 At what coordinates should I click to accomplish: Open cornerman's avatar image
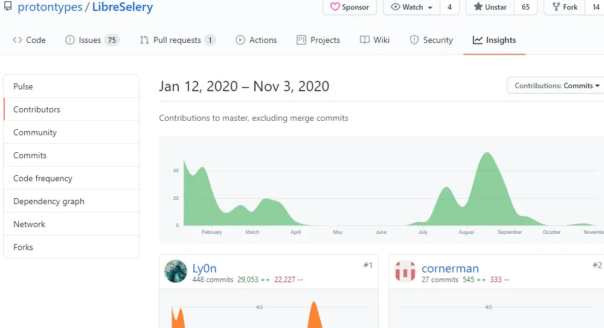(x=405, y=271)
